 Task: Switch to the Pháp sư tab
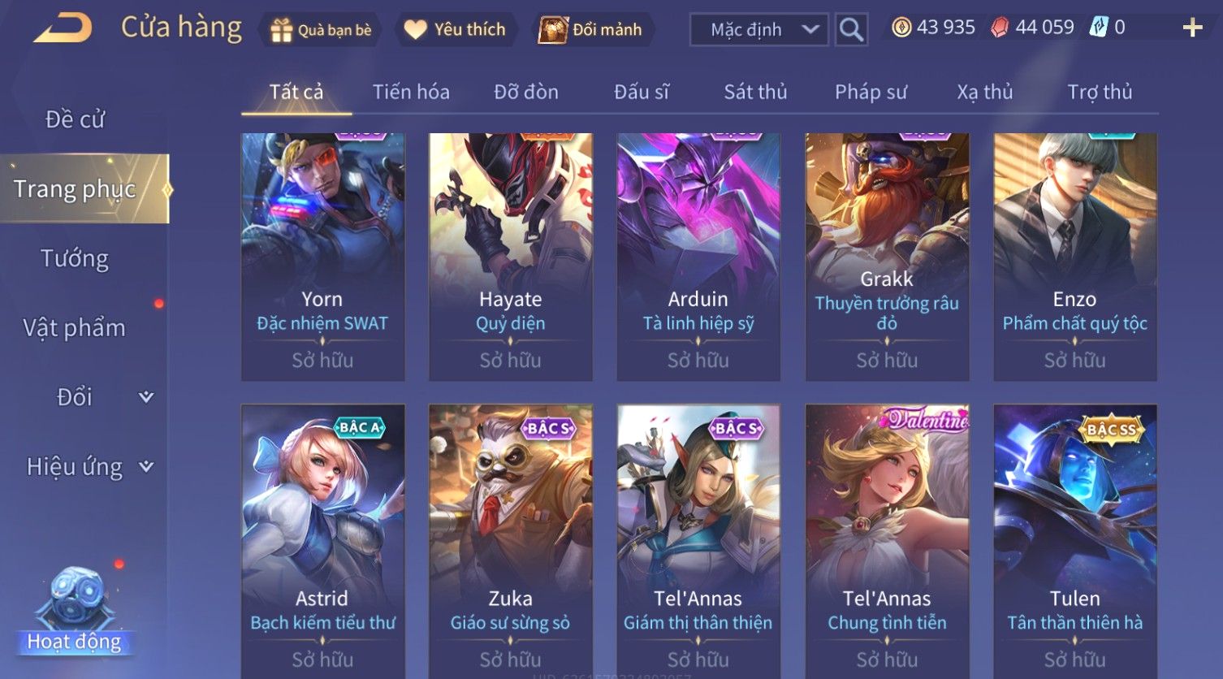(x=871, y=92)
